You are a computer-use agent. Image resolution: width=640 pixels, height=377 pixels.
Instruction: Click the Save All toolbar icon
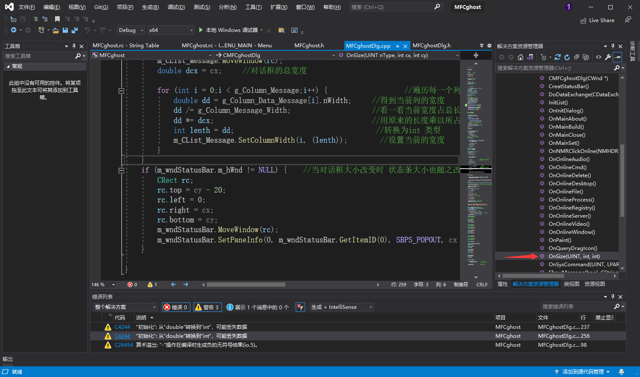75,30
